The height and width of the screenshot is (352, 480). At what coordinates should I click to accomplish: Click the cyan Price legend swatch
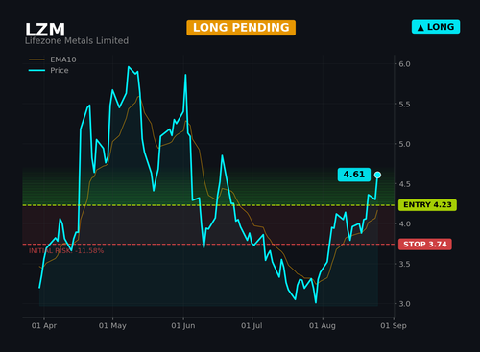(x=36, y=70)
